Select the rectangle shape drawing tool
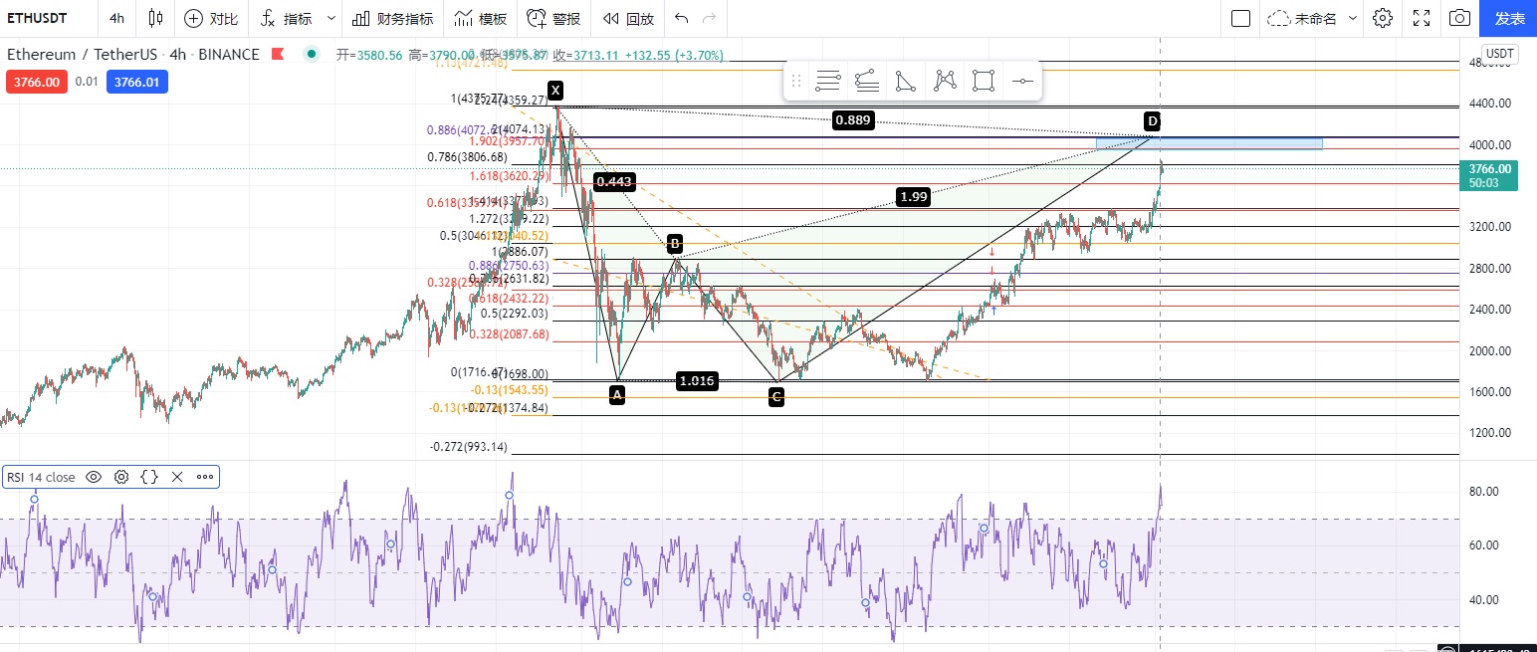Screen dimensions: 1537x652 [984, 81]
